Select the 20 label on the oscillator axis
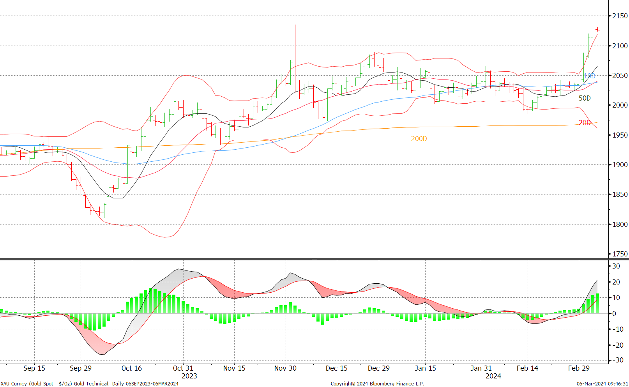Viewport: 629px width, 387px height. 616,282
